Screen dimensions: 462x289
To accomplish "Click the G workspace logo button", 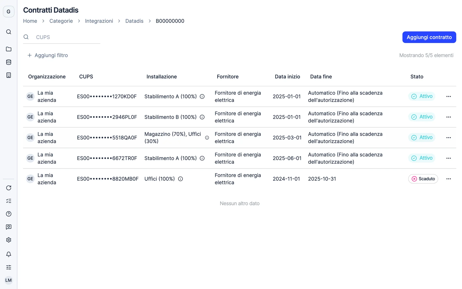I will (8, 12).
